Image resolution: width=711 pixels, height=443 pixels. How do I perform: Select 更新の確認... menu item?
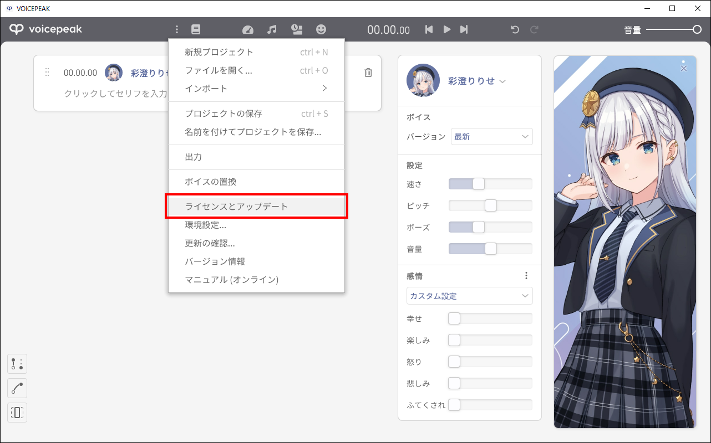click(x=256, y=243)
